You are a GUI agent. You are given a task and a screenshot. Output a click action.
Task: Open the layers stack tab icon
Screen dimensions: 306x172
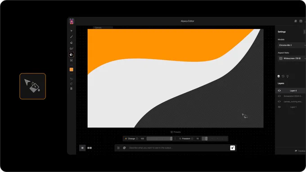279,76
